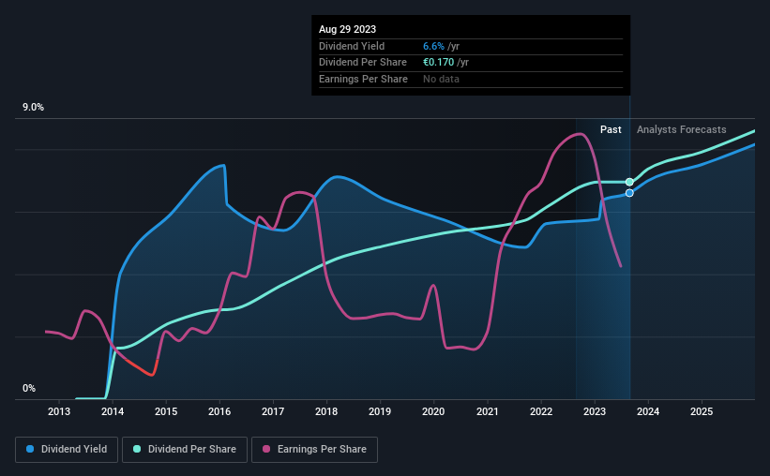The height and width of the screenshot is (476, 770).
Task: Click the pink Earnings Per Share legend dot
Action: tap(266, 449)
